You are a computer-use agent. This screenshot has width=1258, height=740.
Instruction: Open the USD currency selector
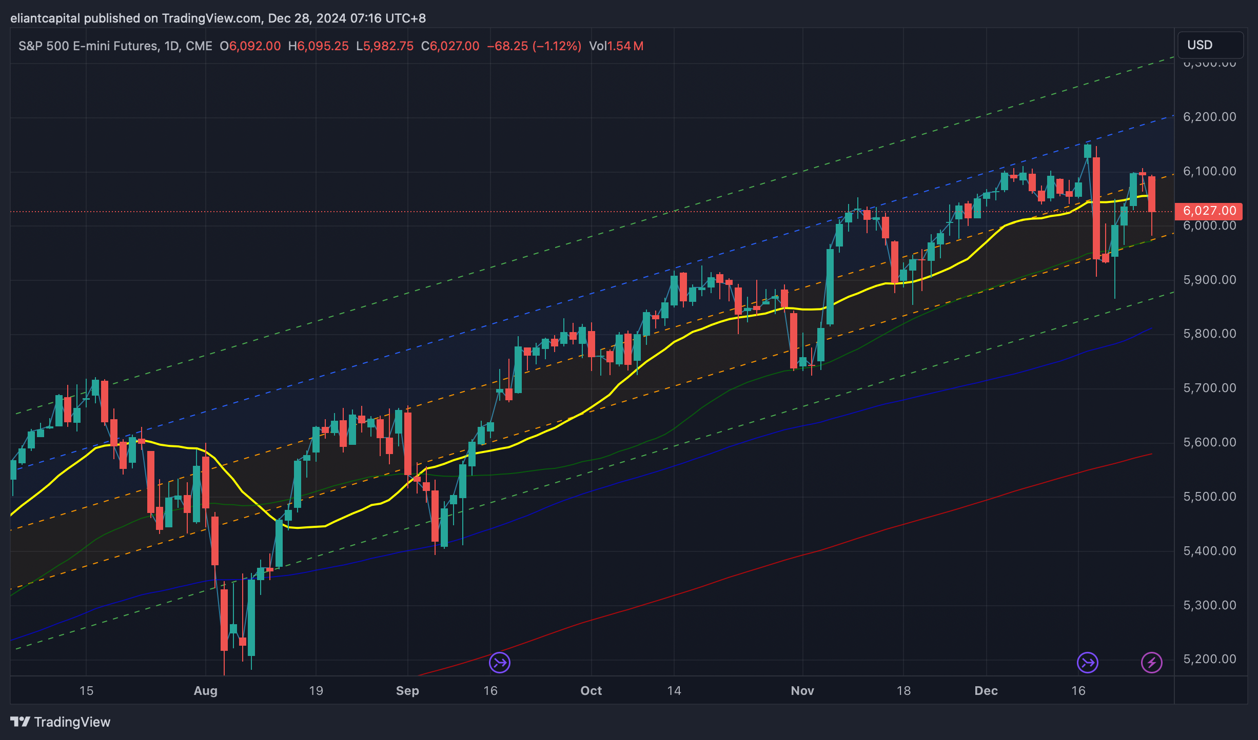[1210, 45]
